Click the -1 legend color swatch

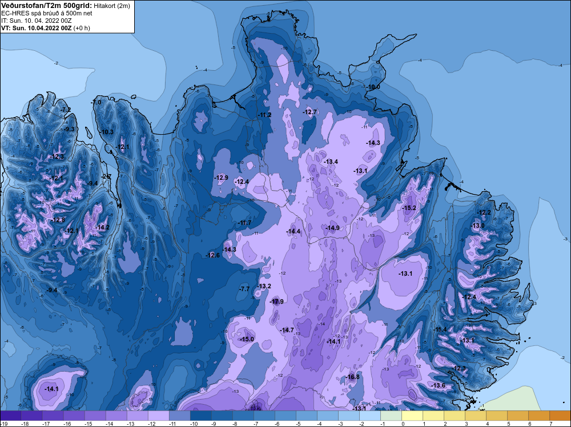[x=391, y=416]
